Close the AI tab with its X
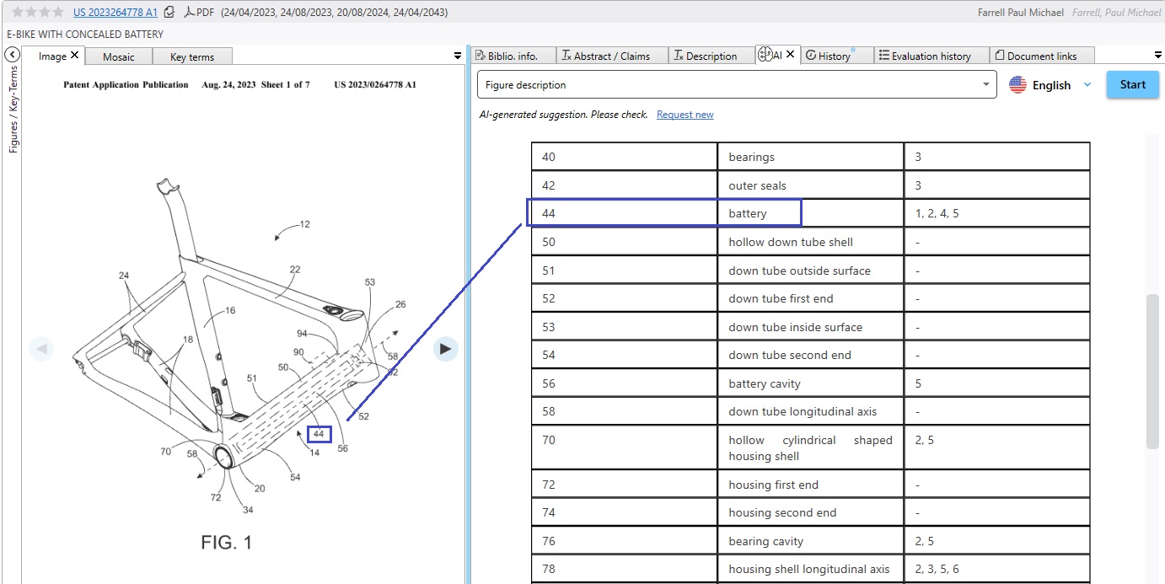1165x584 pixels. [790, 56]
